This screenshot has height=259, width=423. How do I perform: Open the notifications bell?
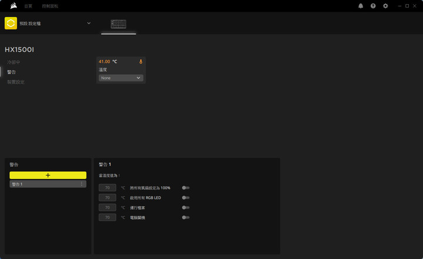coord(361,6)
